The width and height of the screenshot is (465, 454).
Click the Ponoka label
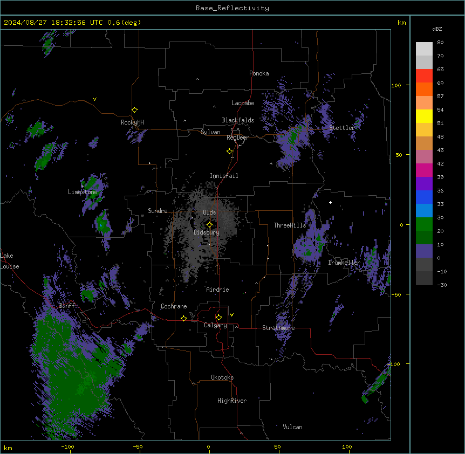tap(259, 73)
